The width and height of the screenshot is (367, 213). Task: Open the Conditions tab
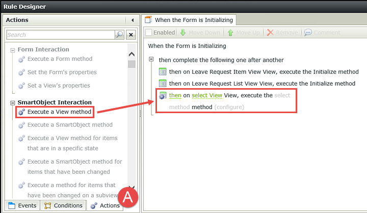point(63,205)
